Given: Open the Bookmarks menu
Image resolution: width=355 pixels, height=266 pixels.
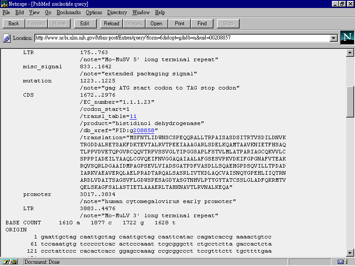Looking at the screenshot, I should pos(69,12).
